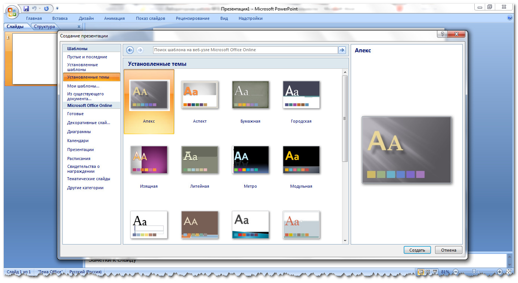Open Customize Quick Access Toolbar dropdown
Screen dimensions: 518x283
(x=57, y=8)
